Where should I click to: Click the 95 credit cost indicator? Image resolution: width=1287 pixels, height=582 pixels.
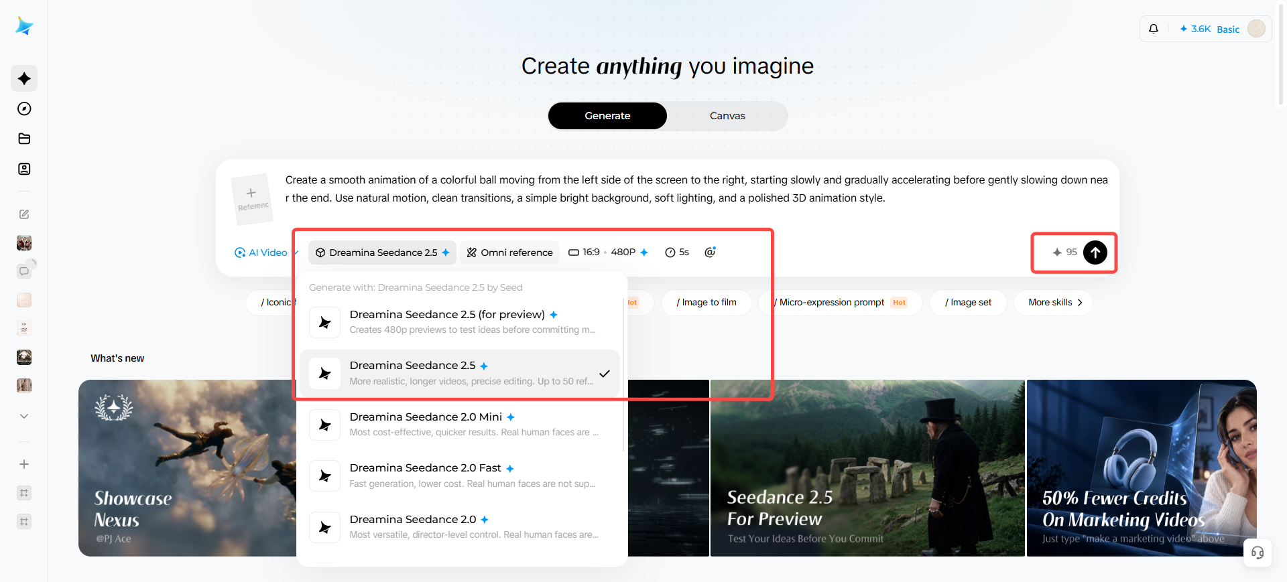tap(1064, 252)
